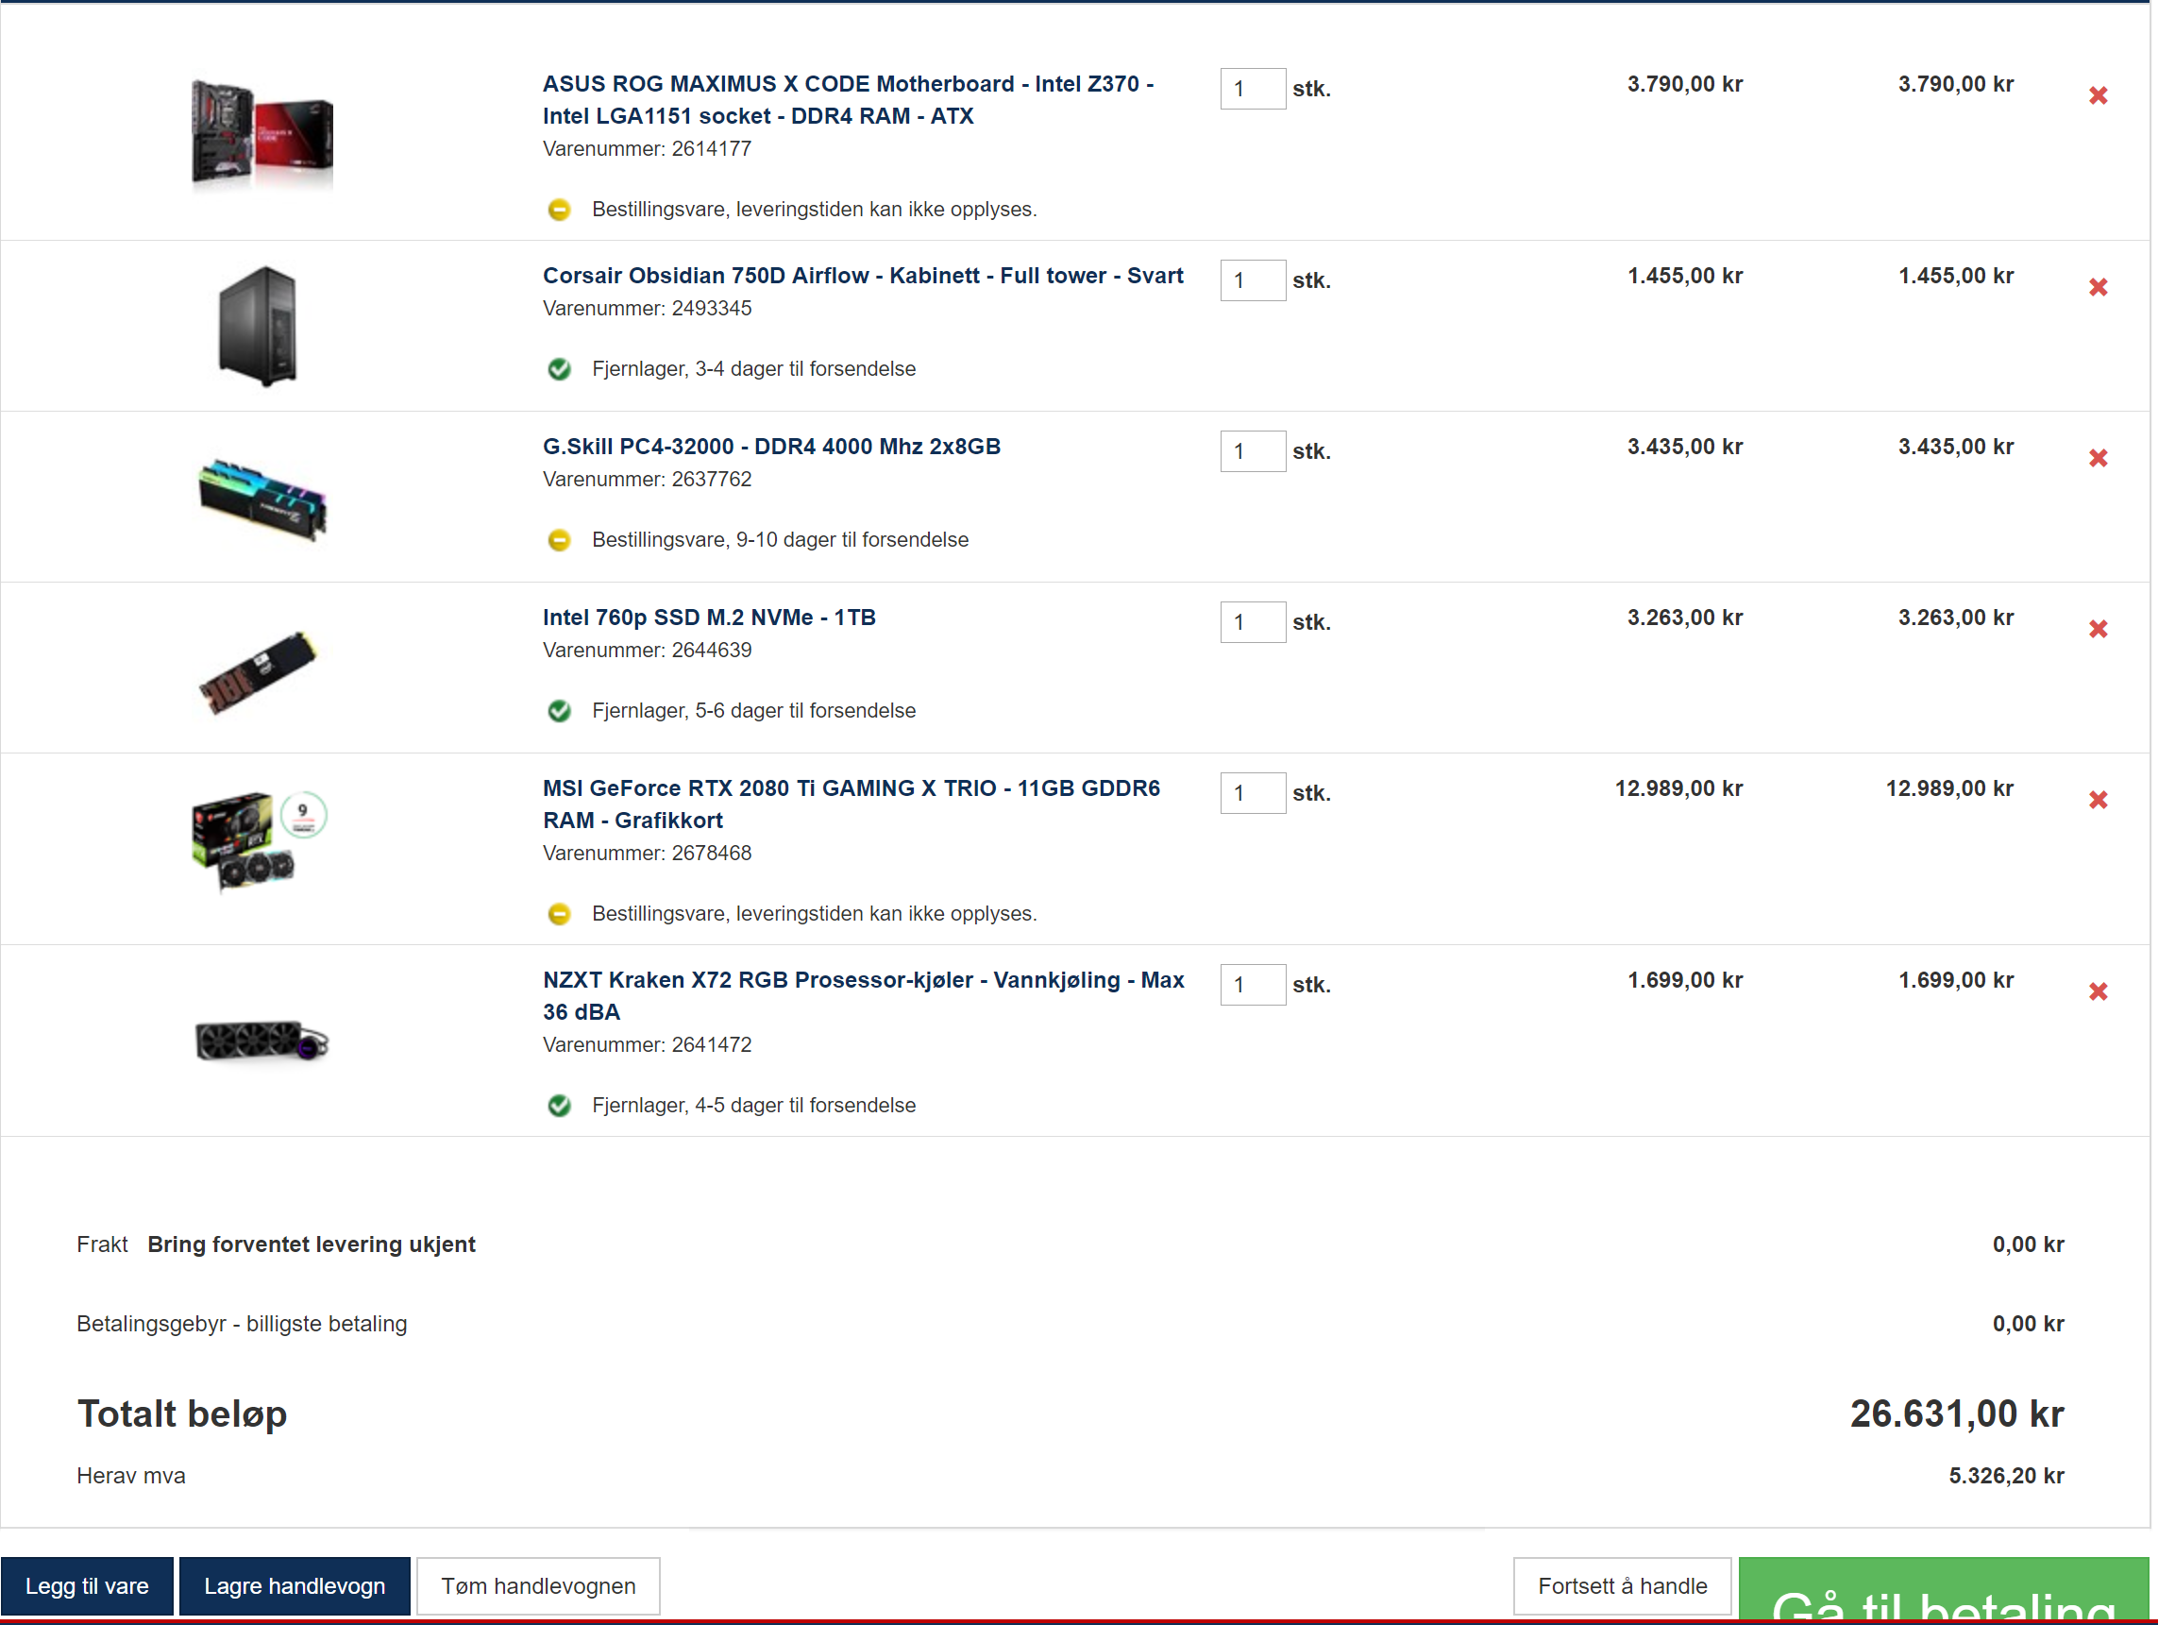The width and height of the screenshot is (2175, 1625).
Task: Edit quantity field for Corsair Obsidian case
Action: (x=1252, y=280)
